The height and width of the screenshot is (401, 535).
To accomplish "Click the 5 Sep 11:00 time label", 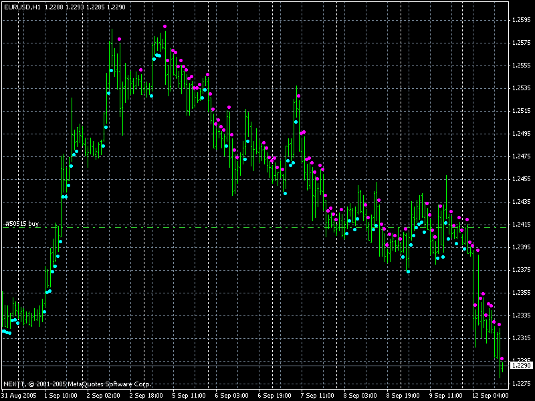I will click(187, 395).
